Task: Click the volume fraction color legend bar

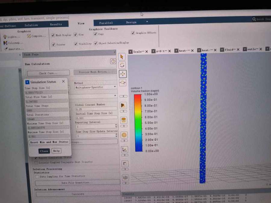Action: 138,123
